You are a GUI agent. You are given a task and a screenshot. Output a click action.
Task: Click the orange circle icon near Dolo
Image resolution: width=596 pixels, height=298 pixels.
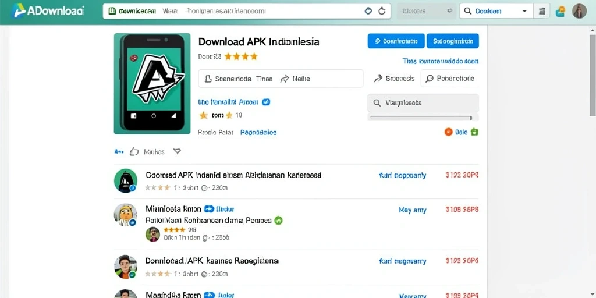[449, 132]
